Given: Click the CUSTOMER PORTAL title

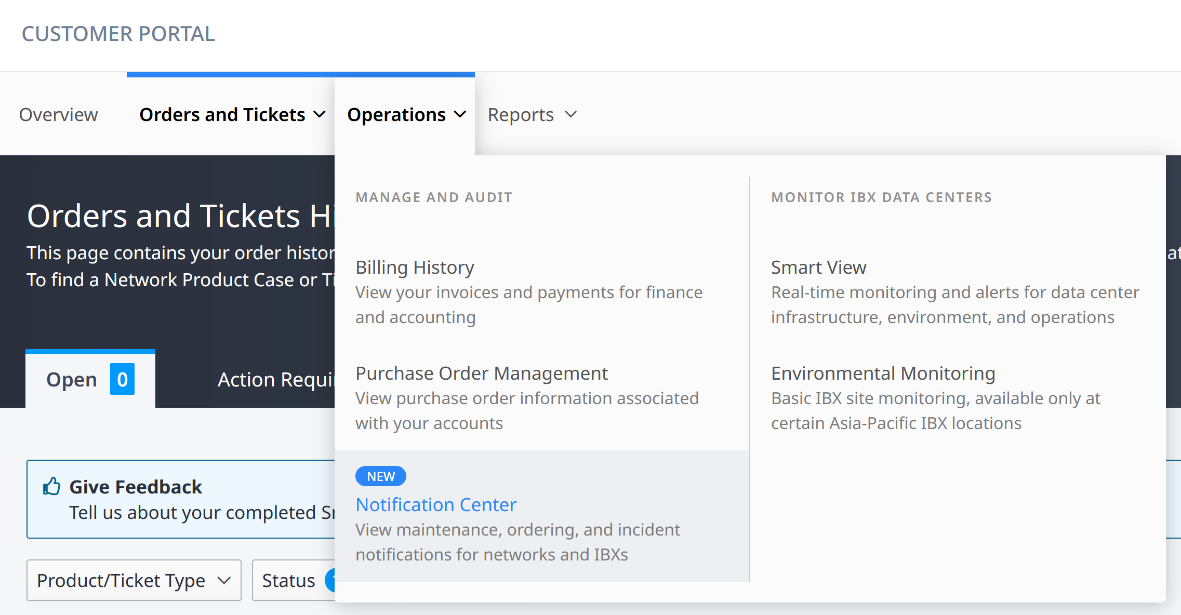Looking at the screenshot, I should pyautogui.click(x=118, y=34).
